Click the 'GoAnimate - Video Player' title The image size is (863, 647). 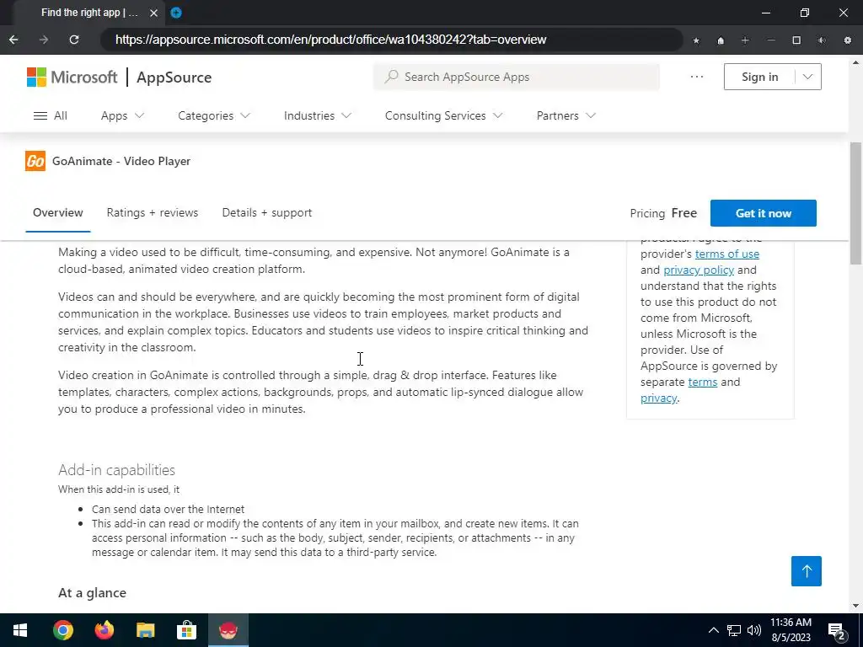coord(121,161)
